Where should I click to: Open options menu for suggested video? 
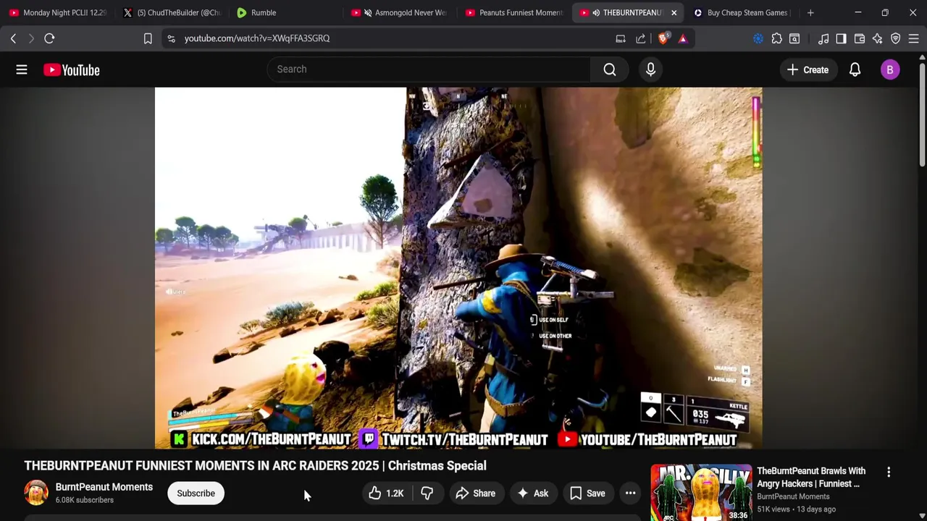tap(889, 472)
